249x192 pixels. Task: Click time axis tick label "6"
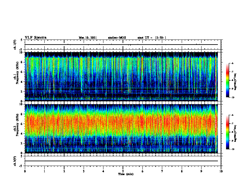[143, 171]
